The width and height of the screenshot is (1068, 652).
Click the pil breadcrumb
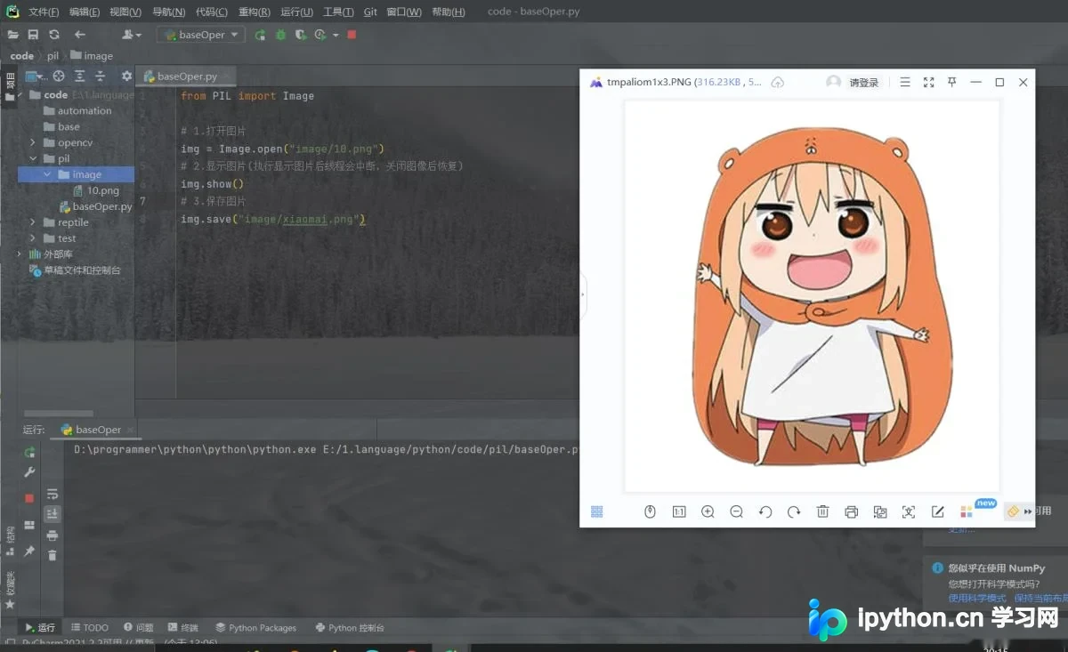53,56
